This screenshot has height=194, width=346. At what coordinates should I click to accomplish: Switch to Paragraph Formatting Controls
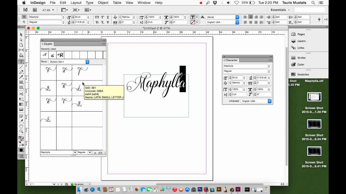coord(24,22)
